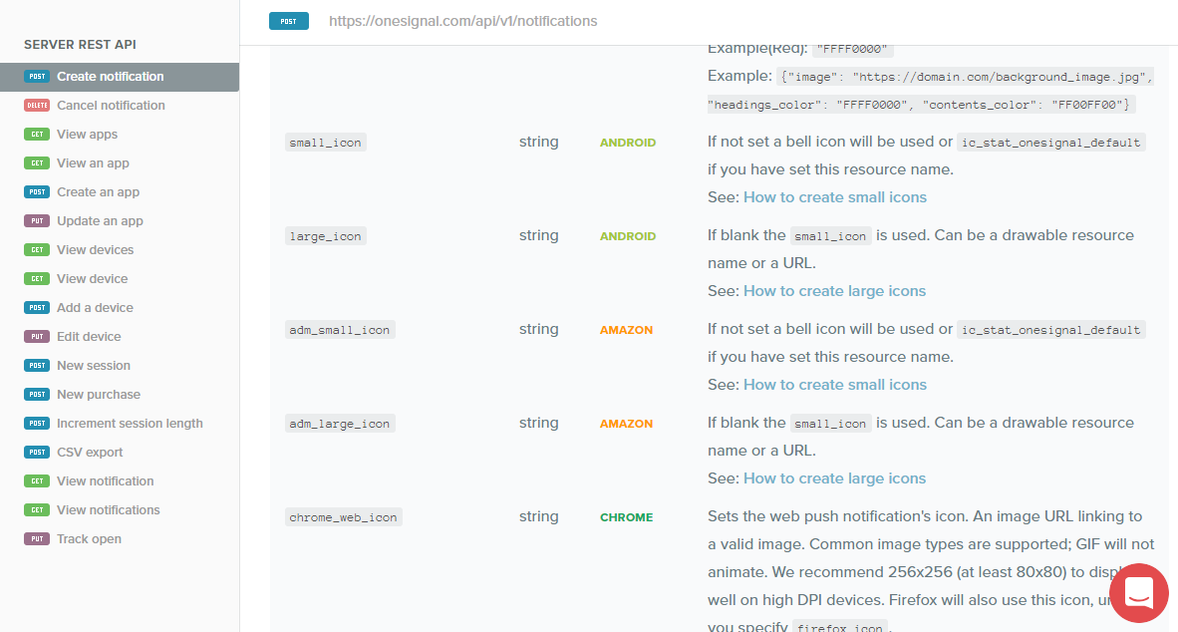Click the GET badge beside View apps
The height and width of the screenshot is (632, 1178).
pyautogui.click(x=35, y=134)
